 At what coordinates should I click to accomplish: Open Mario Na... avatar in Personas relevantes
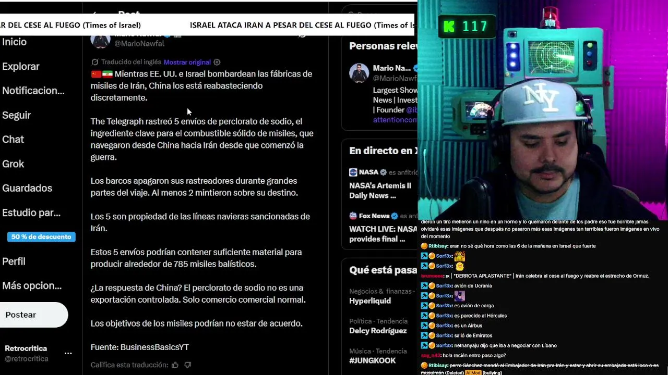tap(359, 73)
